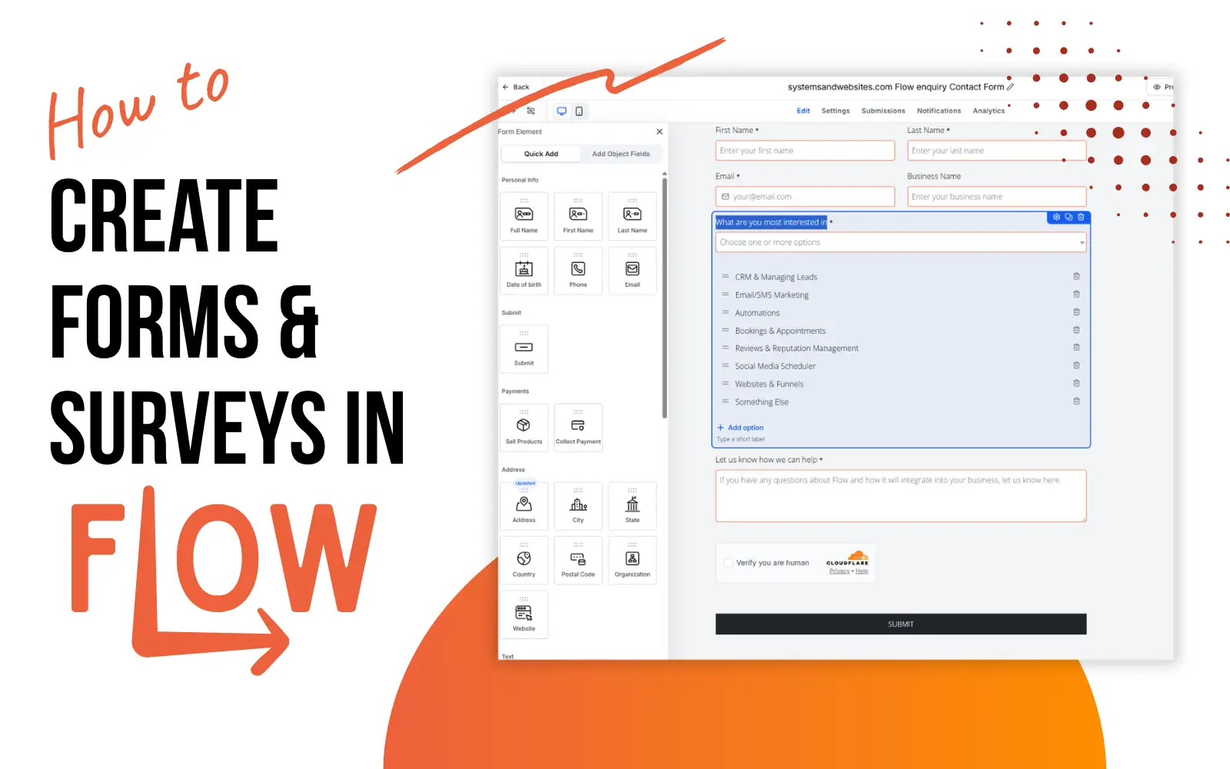
Task: Click the Let us know textarea
Action: pyautogui.click(x=901, y=496)
